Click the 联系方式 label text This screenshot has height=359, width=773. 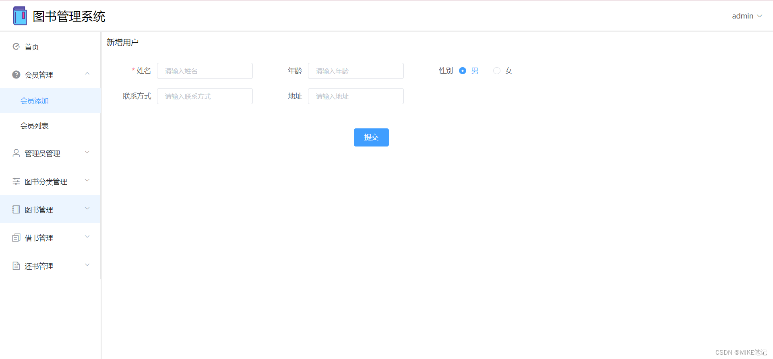point(137,96)
